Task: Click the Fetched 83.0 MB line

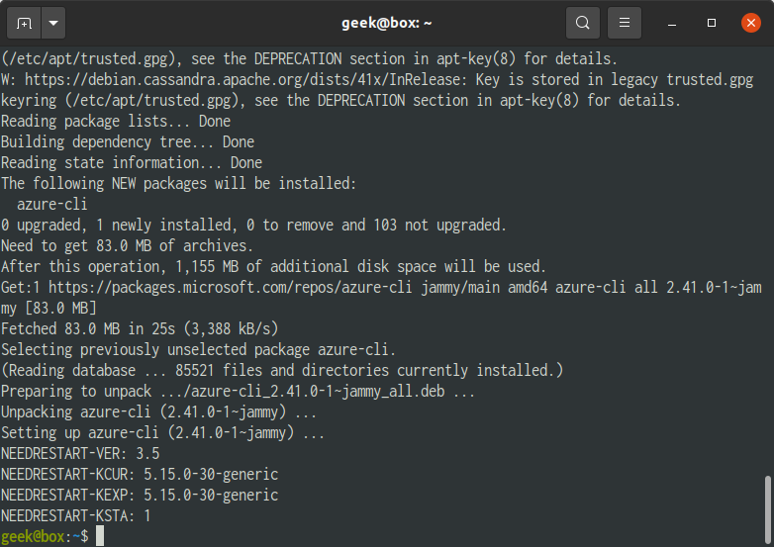Action: (140, 329)
